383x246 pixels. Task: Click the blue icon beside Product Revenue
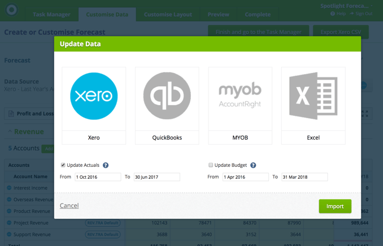pyautogui.click(x=9, y=211)
